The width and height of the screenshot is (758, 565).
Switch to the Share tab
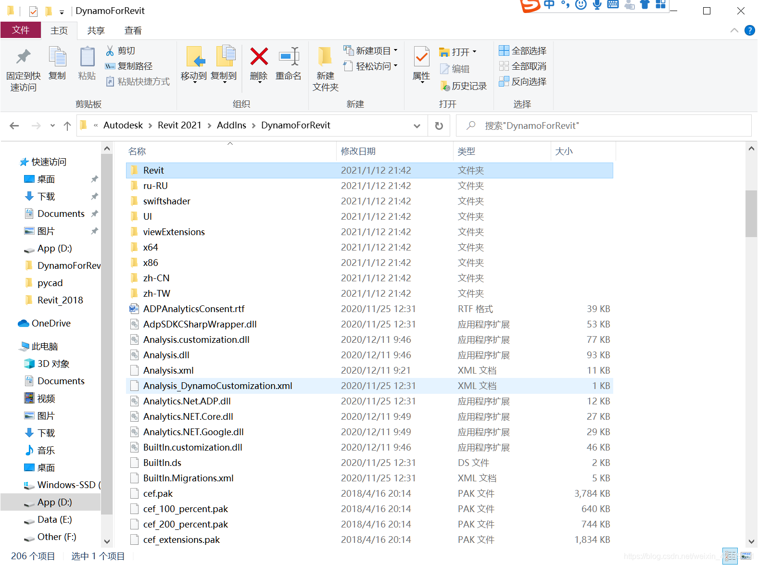[x=96, y=30]
